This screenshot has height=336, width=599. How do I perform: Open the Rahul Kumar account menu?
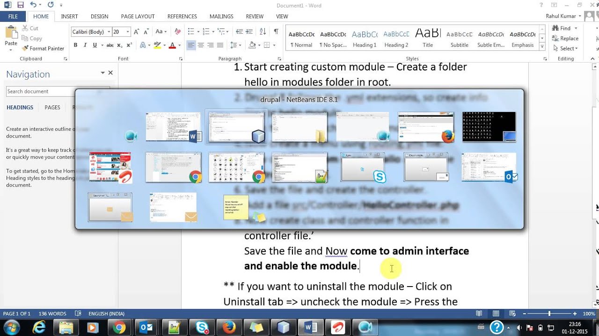pos(564,16)
